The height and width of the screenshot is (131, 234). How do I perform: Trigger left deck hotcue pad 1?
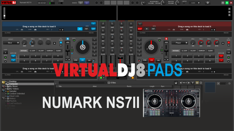pyautogui.click(x=24, y=56)
